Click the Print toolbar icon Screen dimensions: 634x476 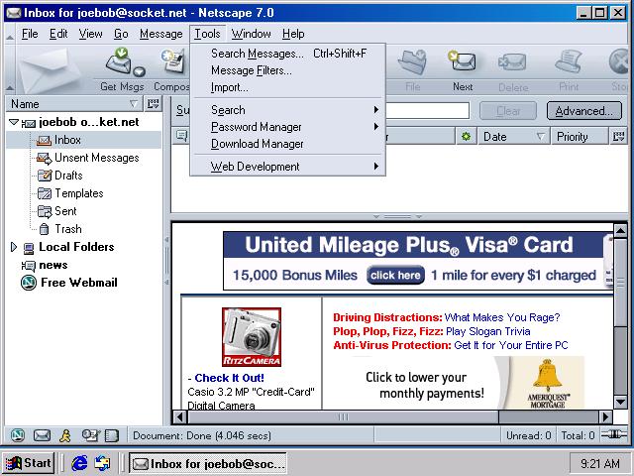(569, 61)
